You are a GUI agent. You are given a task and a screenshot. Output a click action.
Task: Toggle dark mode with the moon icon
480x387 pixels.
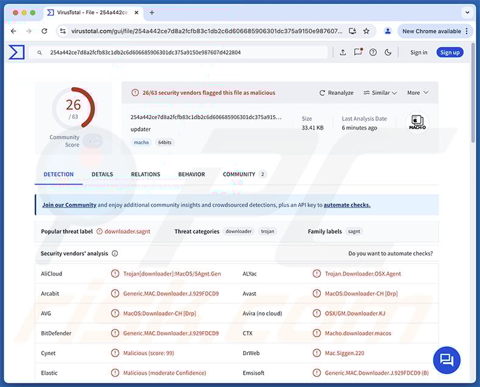click(x=388, y=52)
